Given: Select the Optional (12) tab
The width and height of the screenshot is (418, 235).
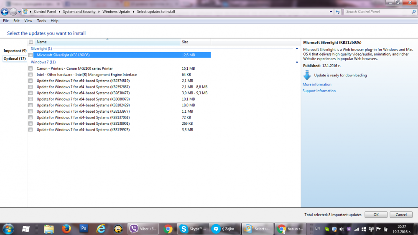Looking at the screenshot, I should pyautogui.click(x=15, y=58).
